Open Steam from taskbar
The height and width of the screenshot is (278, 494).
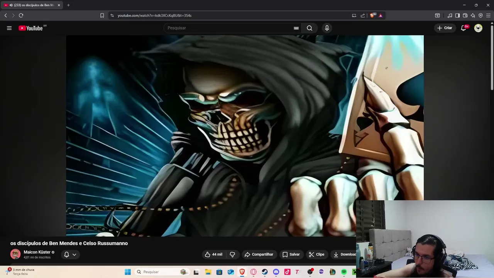[265, 272]
